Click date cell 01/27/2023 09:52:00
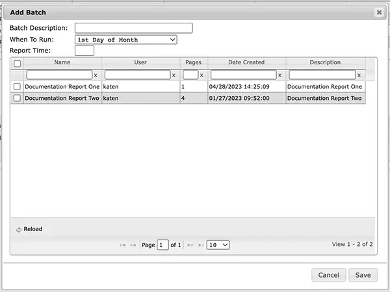The image size is (390, 292). (x=247, y=98)
